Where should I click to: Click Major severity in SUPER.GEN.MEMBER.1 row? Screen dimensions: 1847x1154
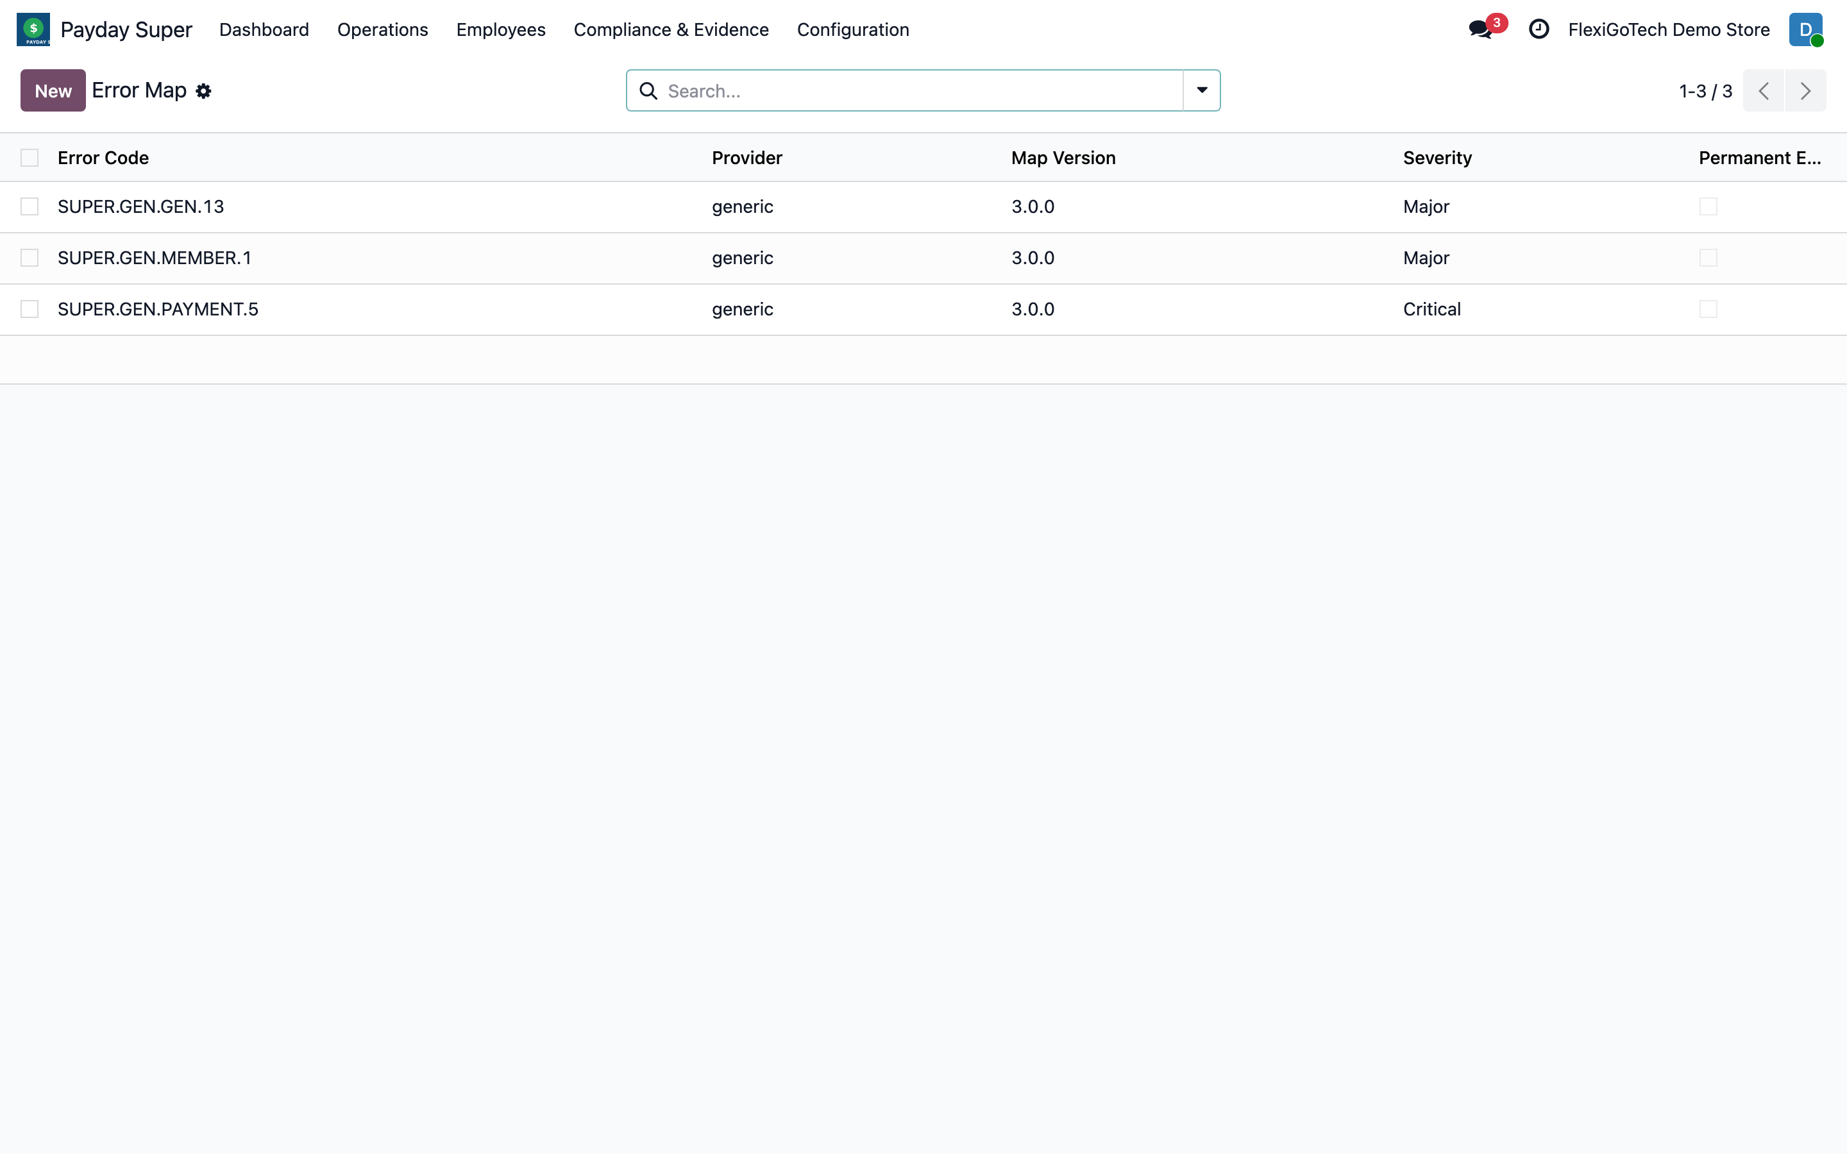pos(1426,258)
